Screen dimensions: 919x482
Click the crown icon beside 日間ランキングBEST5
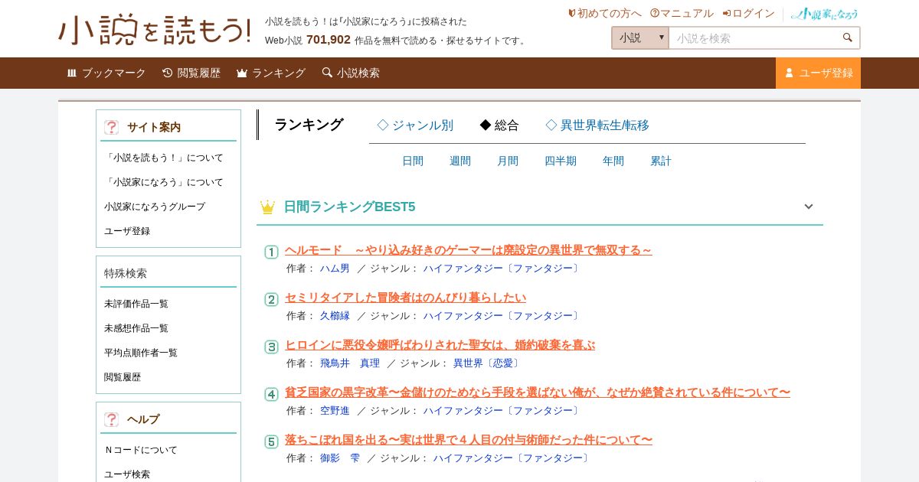click(267, 207)
